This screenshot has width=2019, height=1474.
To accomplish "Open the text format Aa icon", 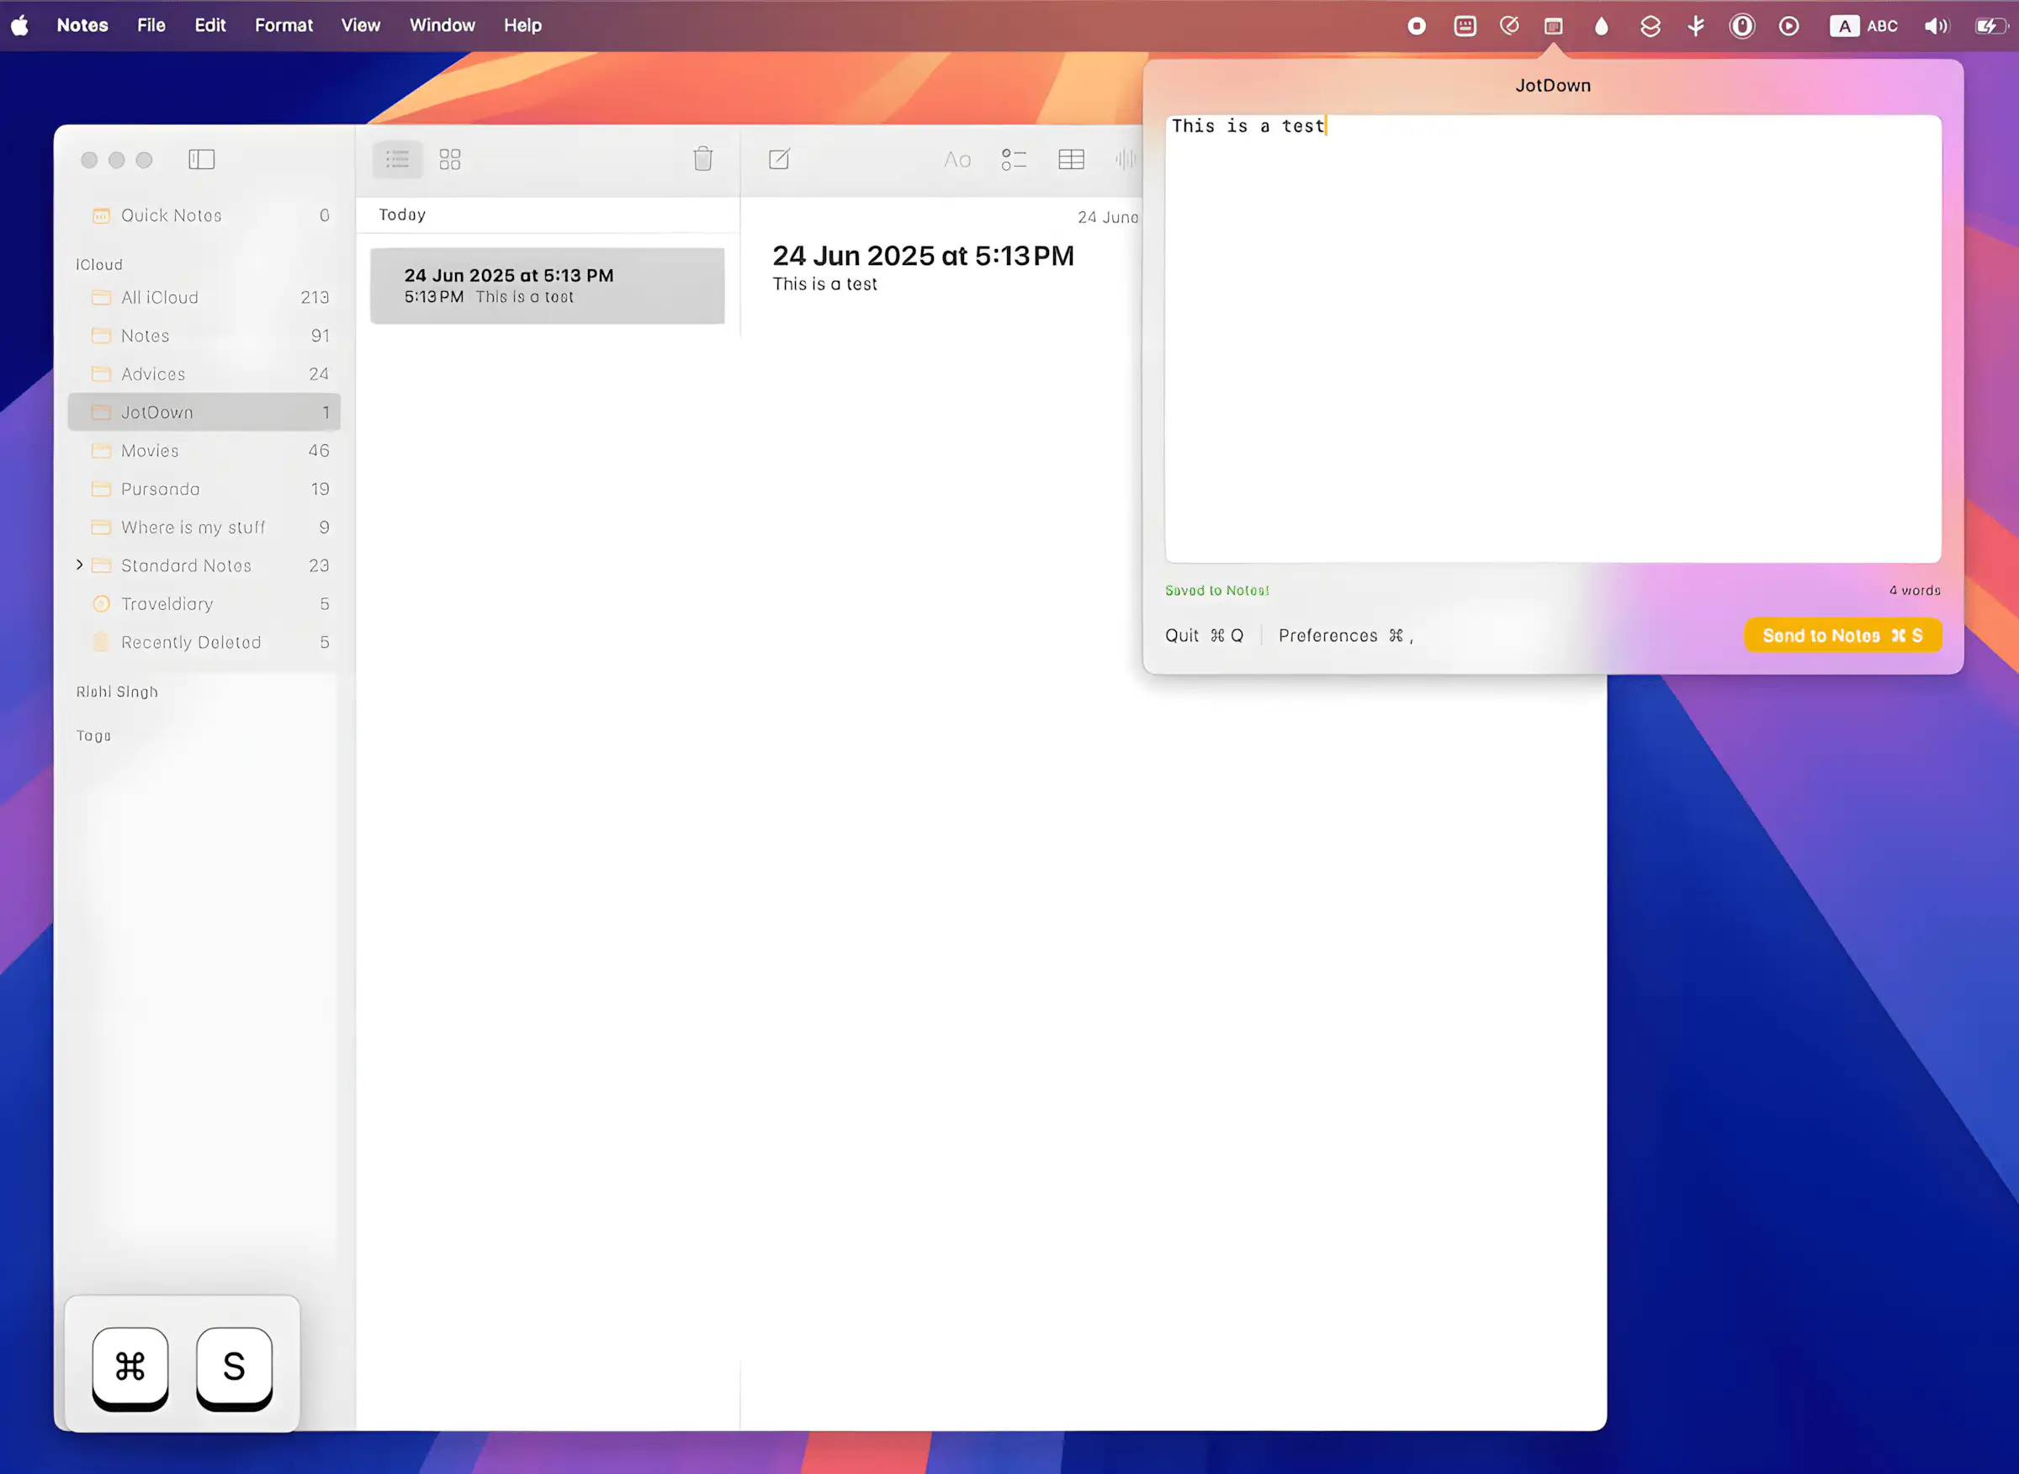I will 957,160.
